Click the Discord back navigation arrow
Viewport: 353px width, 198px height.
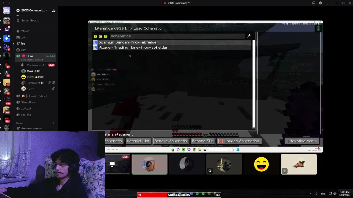(4, 3)
